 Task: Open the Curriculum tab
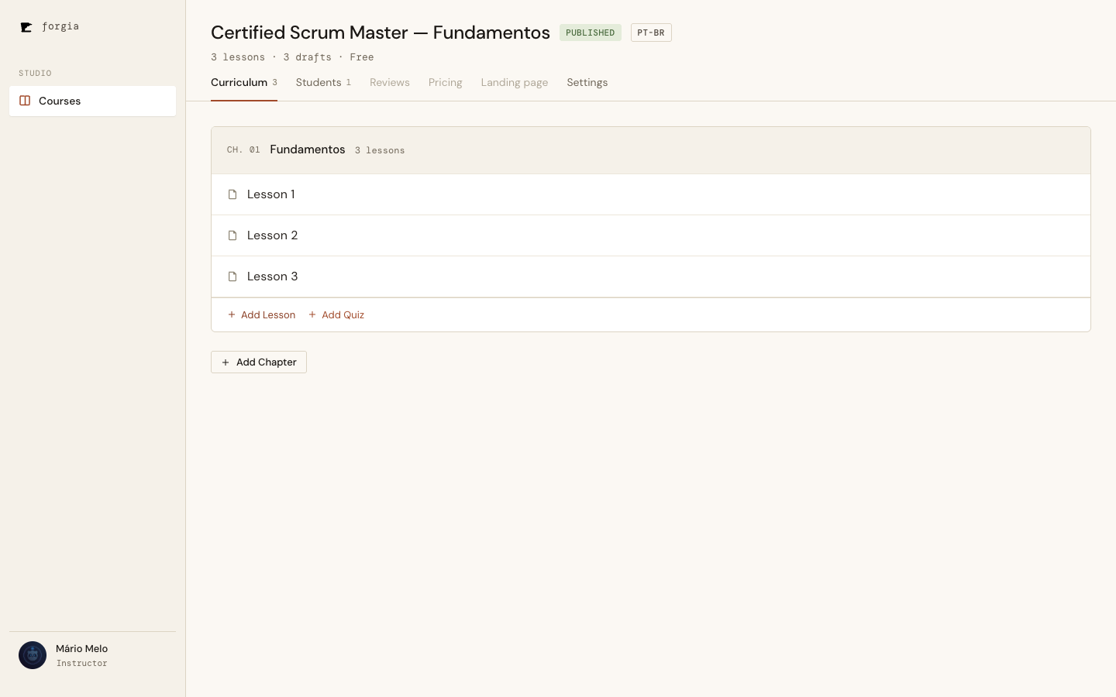click(244, 83)
